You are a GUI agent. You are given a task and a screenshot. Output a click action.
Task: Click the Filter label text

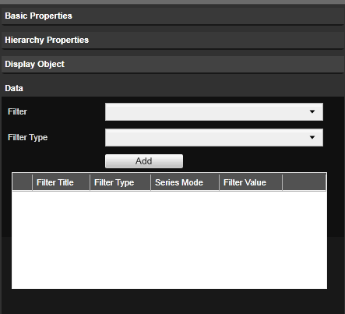pos(17,111)
